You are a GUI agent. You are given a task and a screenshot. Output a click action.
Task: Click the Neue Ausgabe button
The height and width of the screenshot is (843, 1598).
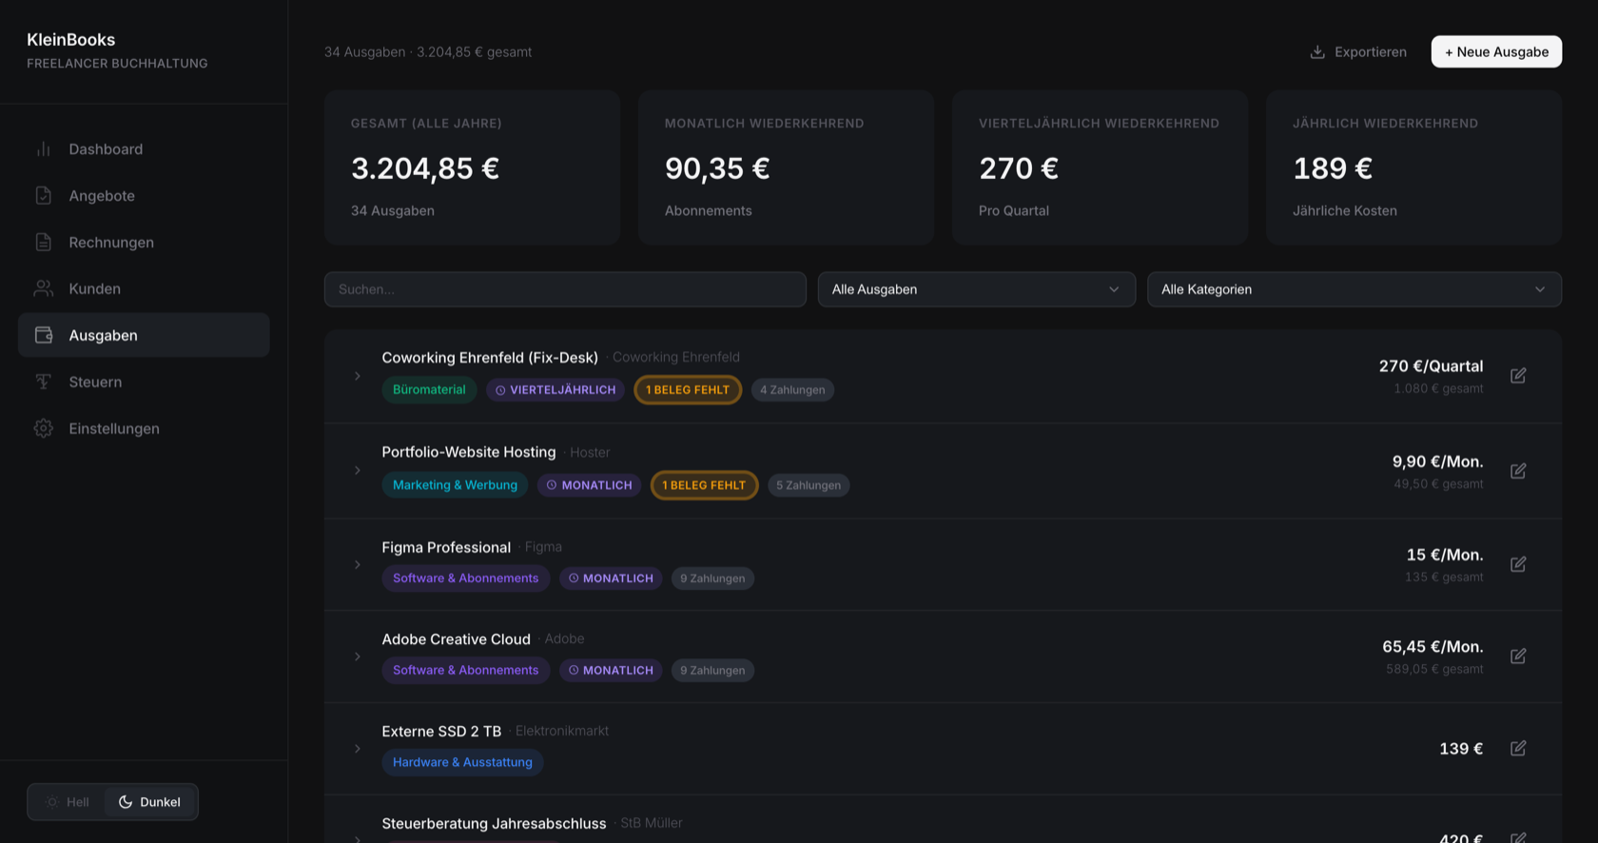point(1496,51)
